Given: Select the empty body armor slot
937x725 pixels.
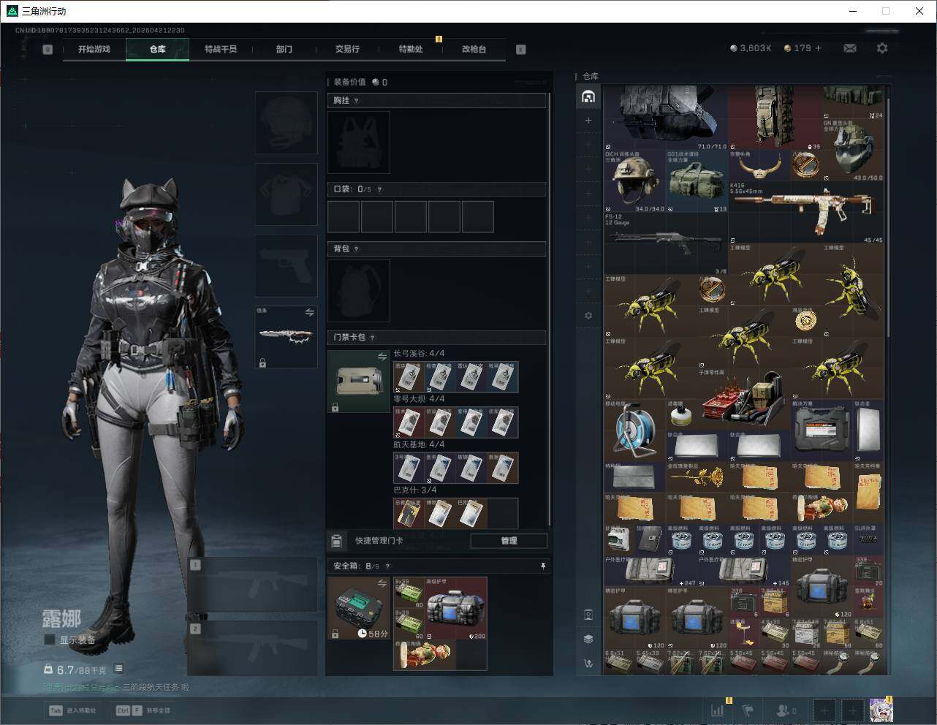Looking at the screenshot, I should tap(286, 194).
